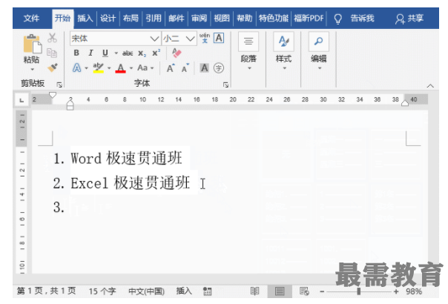Toggle superscript formatting
Screen dimensions: 448x304
pos(156,53)
